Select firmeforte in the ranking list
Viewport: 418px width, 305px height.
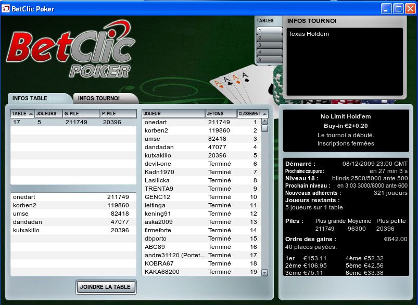[201, 230]
